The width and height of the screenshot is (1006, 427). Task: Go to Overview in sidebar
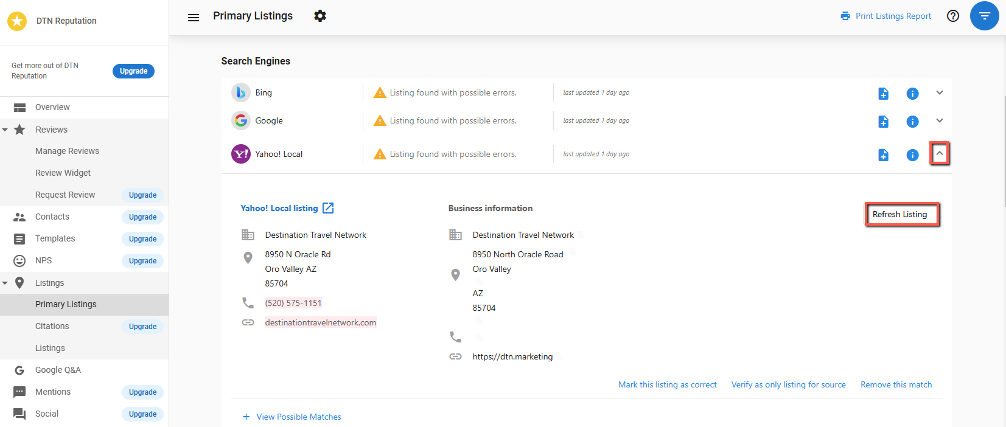52,107
